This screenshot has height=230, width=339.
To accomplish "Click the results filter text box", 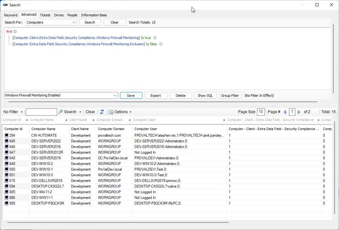I will pos(41,112).
